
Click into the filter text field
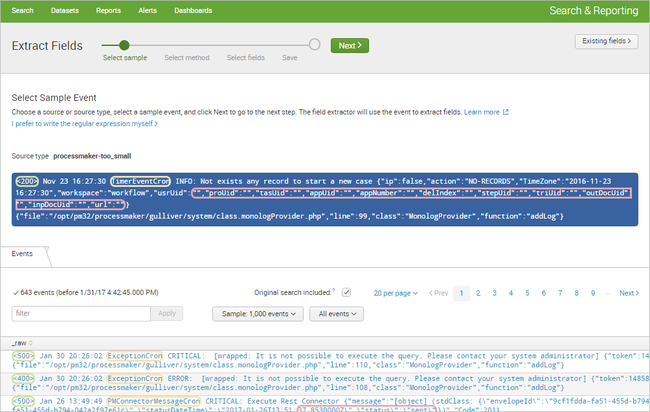point(81,313)
